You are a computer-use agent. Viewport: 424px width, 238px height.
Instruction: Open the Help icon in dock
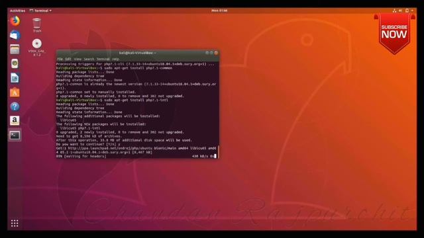[15, 106]
